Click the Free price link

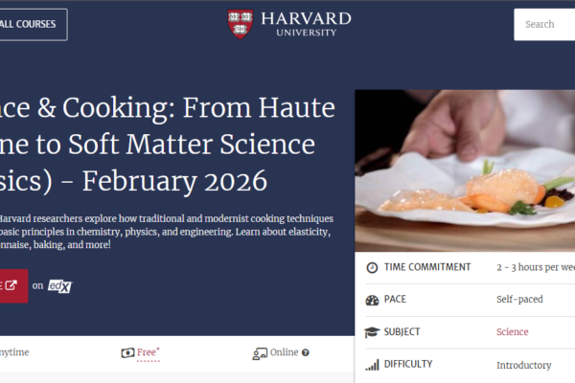point(147,352)
